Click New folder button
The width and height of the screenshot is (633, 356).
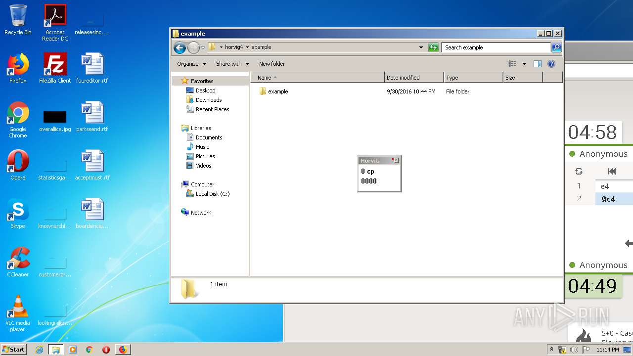pyautogui.click(x=272, y=64)
